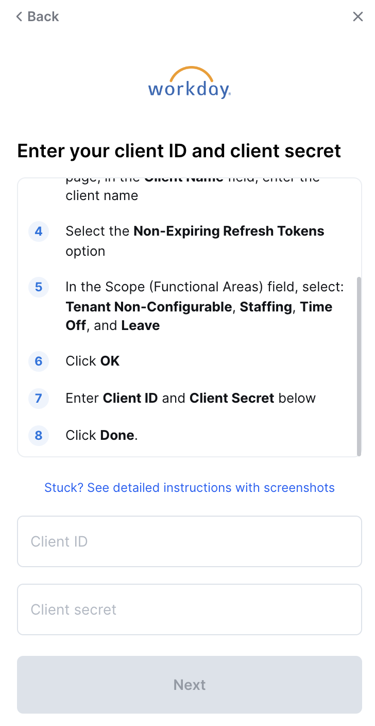Click the step 4 number badge
This screenshot has height=726, width=375.
pyautogui.click(x=39, y=232)
